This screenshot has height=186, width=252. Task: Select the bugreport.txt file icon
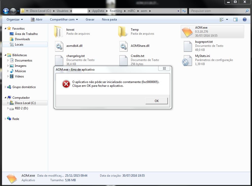188,46
